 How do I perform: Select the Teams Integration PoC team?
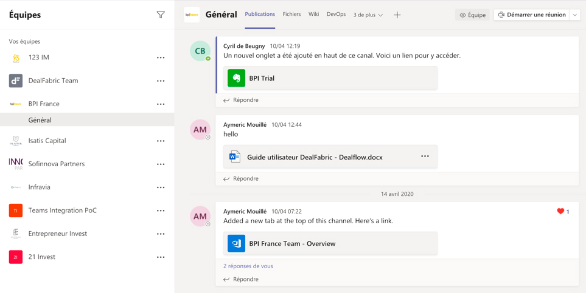(x=63, y=210)
